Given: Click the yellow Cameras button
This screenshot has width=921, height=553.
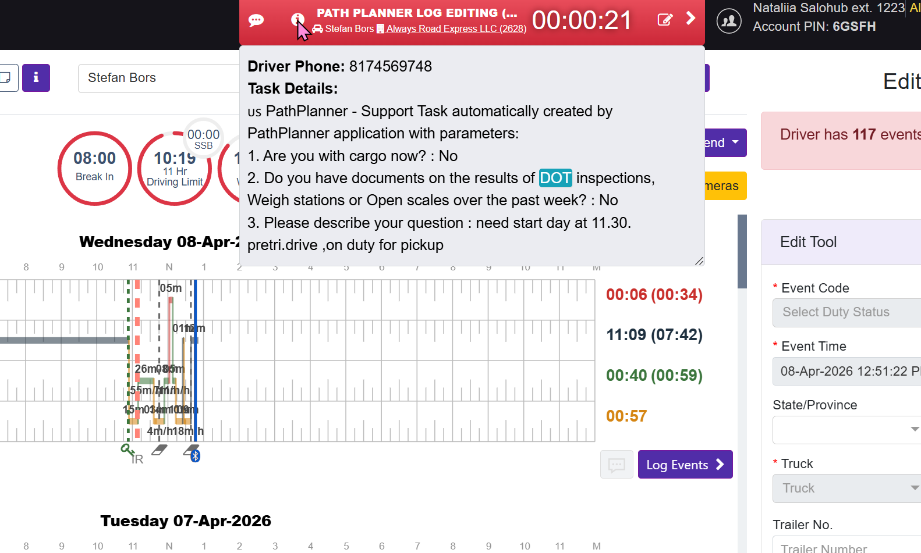Looking at the screenshot, I should pos(725,186).
